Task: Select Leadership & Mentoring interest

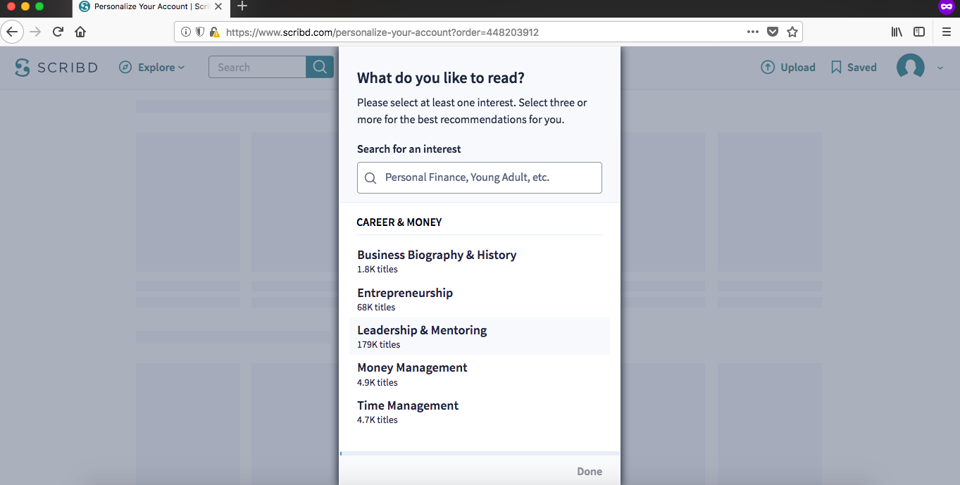Action: [x=480, y=336]
